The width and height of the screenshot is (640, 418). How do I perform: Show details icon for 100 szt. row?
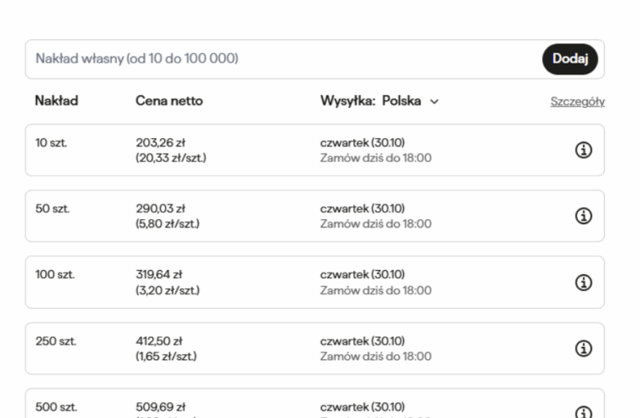tap(584, 283)
